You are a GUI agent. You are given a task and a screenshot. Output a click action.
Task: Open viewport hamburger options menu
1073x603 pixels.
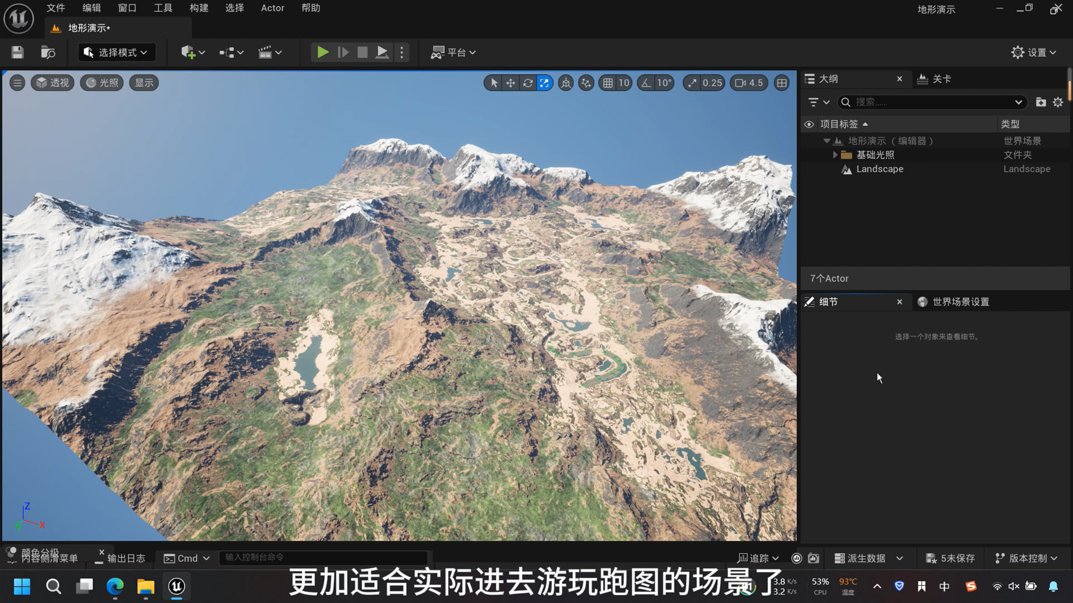pyautogui.click(x=17, y=83)
